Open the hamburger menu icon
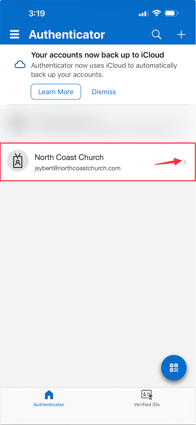The image size is (196, 425). (15, 35)
